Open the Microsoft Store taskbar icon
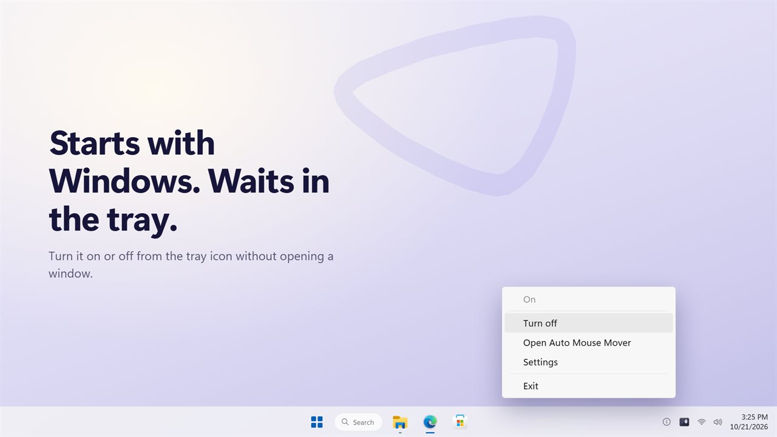The image size is (777, 437). (x=460, y=422)
